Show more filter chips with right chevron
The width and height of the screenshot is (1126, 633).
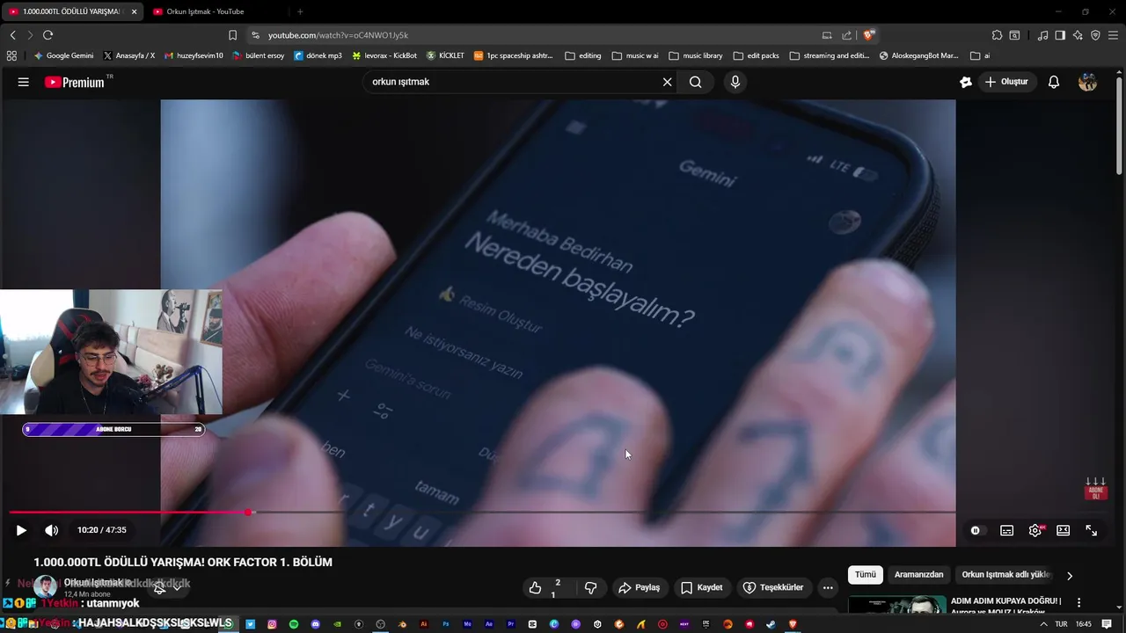pos(1070,576)
